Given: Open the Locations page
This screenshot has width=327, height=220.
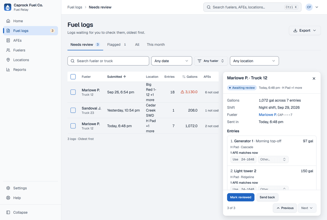Looking at the screenshot, I should [x=31, y=60].
